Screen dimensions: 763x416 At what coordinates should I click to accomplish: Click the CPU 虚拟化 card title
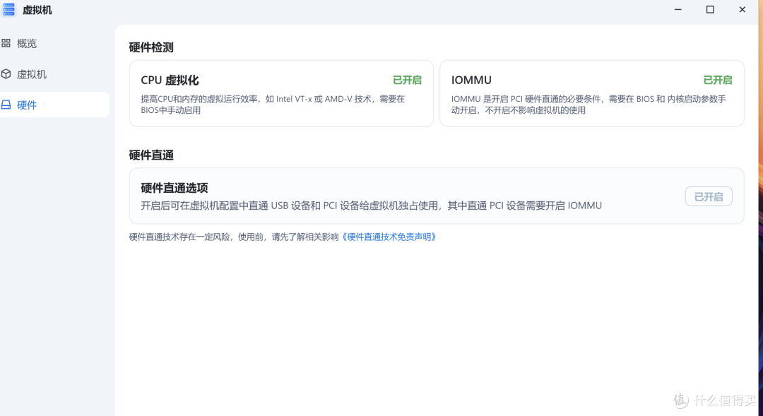(170, 81)
